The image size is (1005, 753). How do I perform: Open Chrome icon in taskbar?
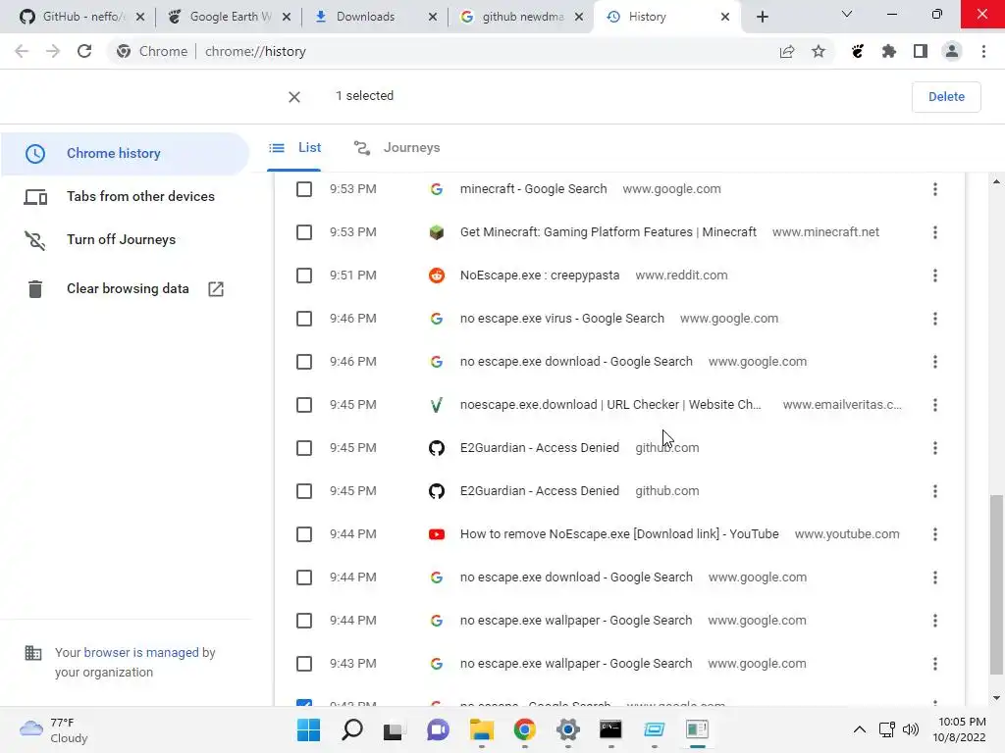click(x=524, y=729)
